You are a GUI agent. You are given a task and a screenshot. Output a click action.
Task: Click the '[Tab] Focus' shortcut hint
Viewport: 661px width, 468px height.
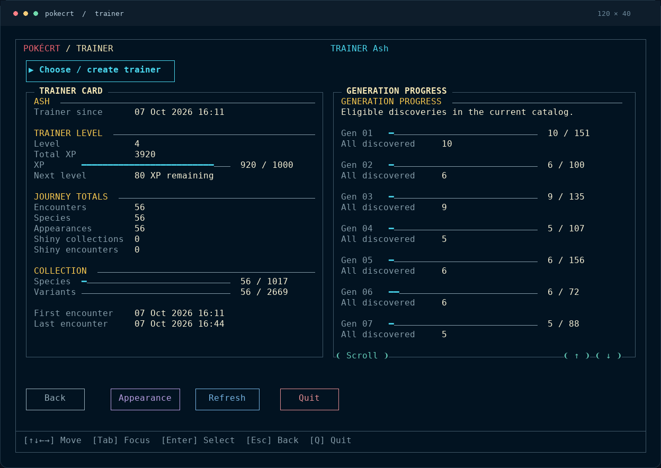[x=121, y=440]
